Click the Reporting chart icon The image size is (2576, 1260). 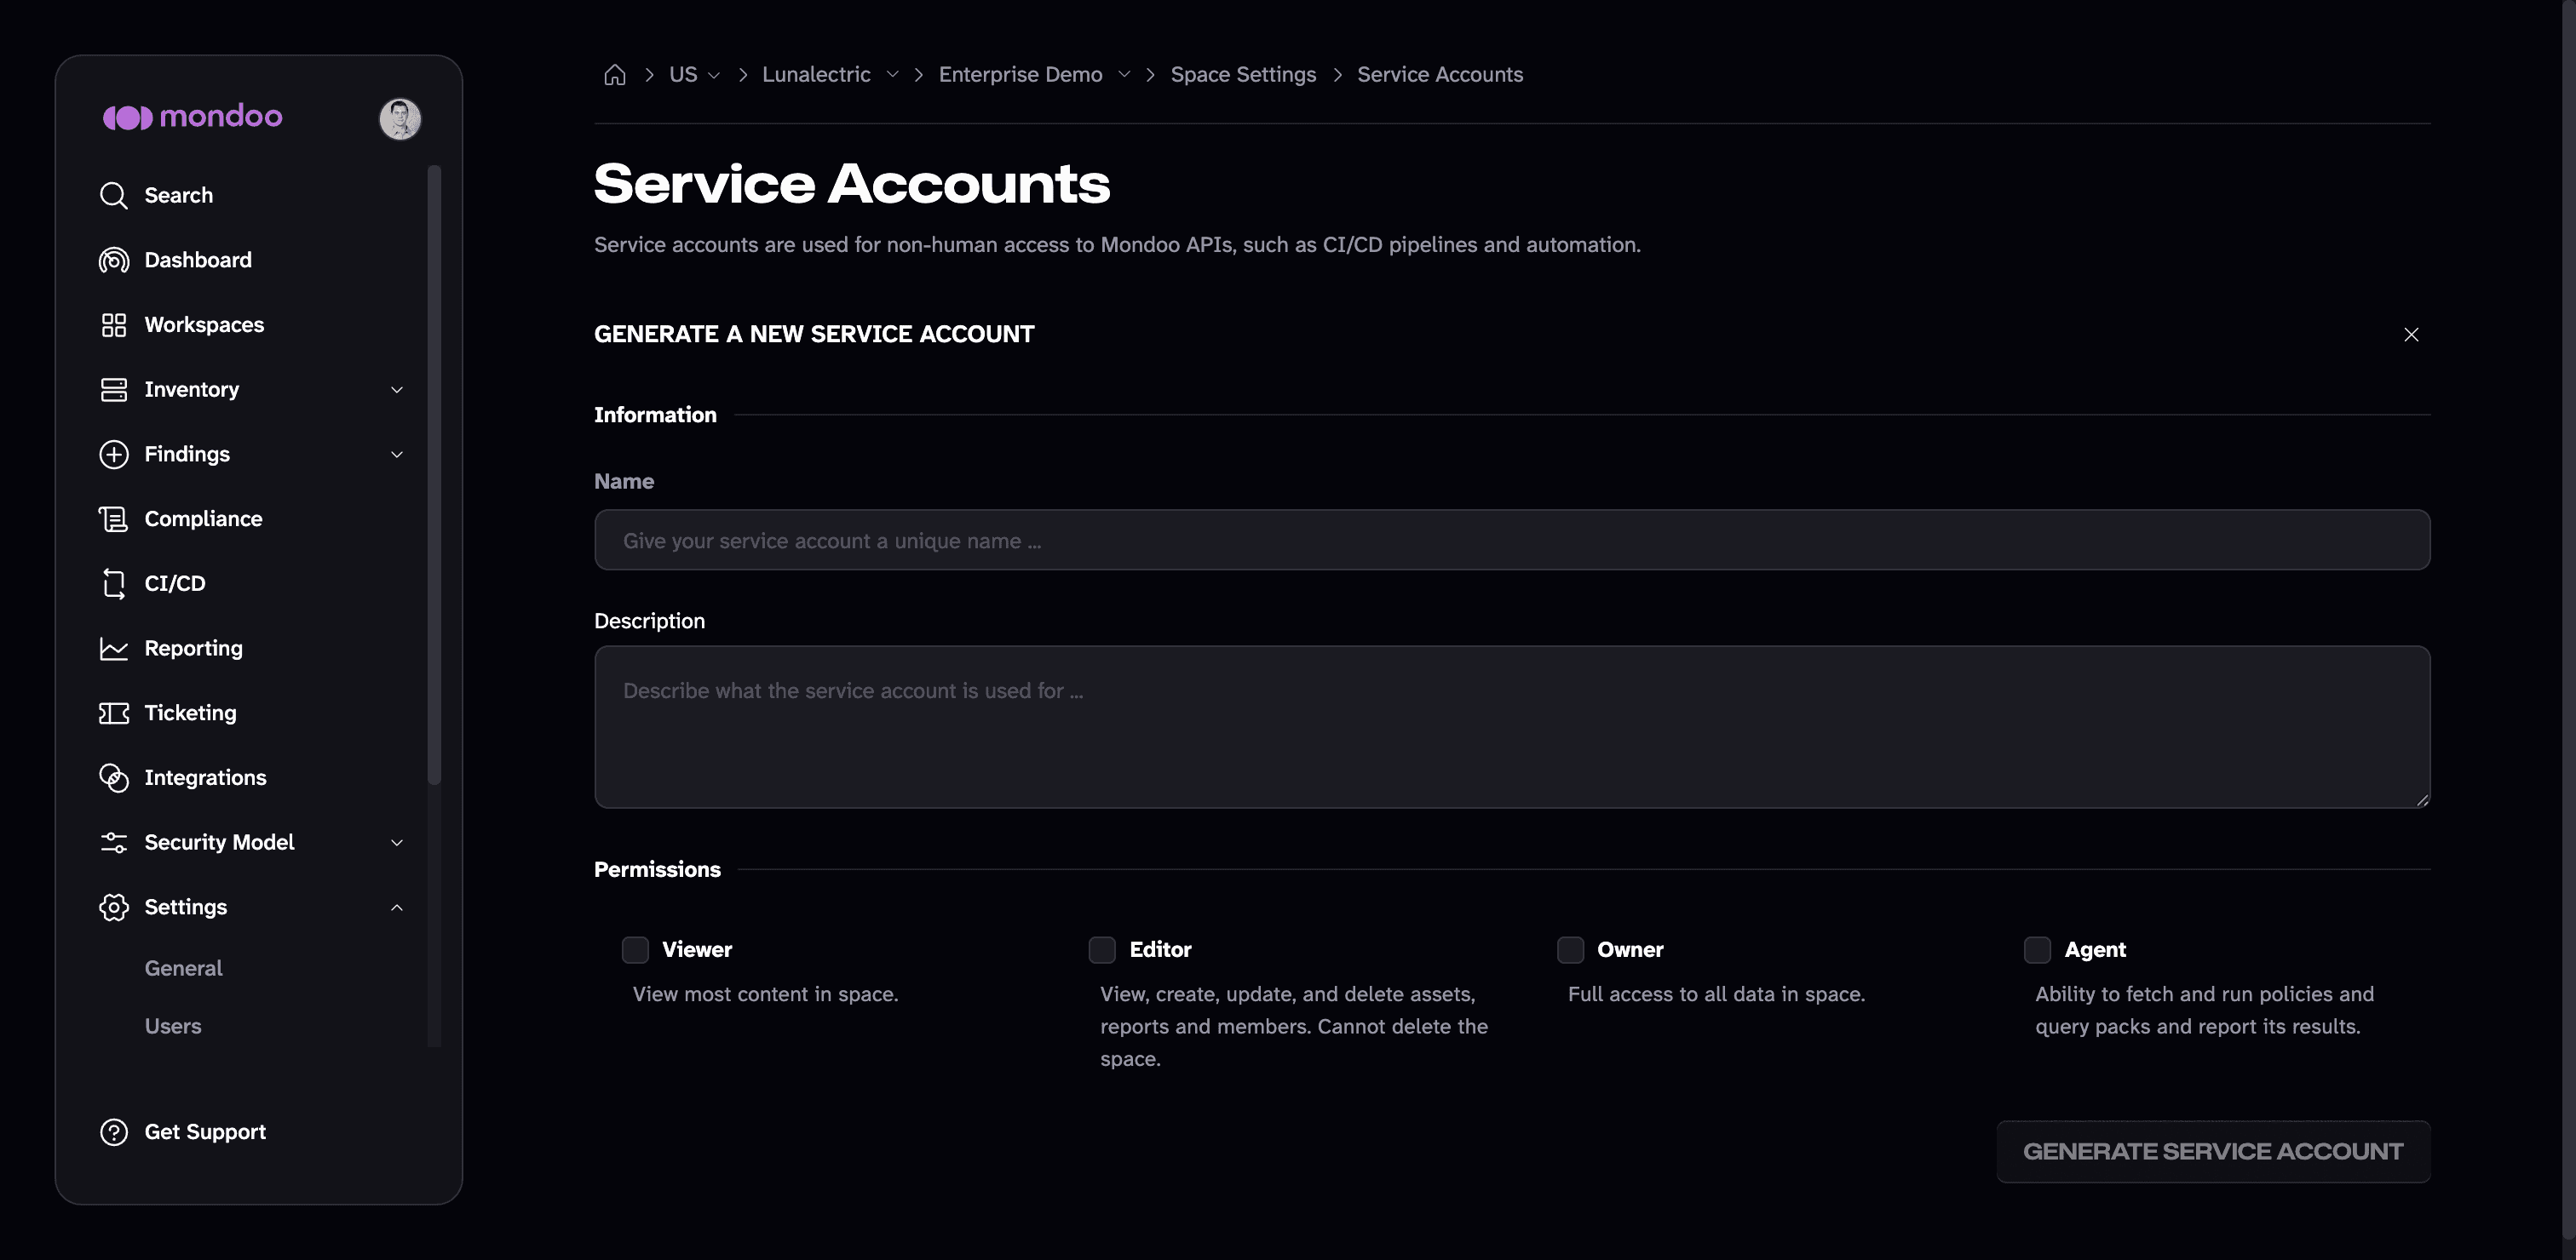(x=114, y=649)
